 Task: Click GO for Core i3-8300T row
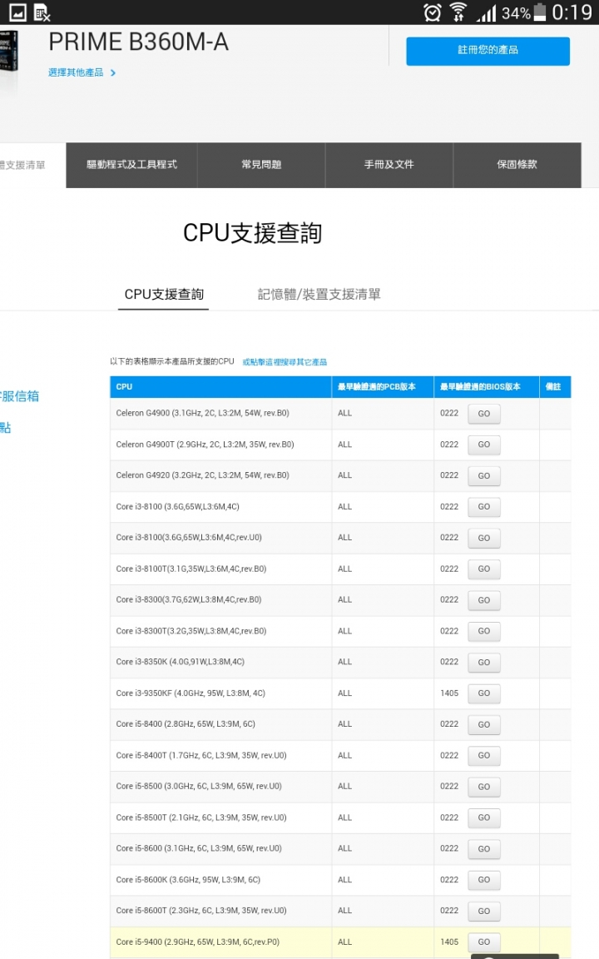484,631
